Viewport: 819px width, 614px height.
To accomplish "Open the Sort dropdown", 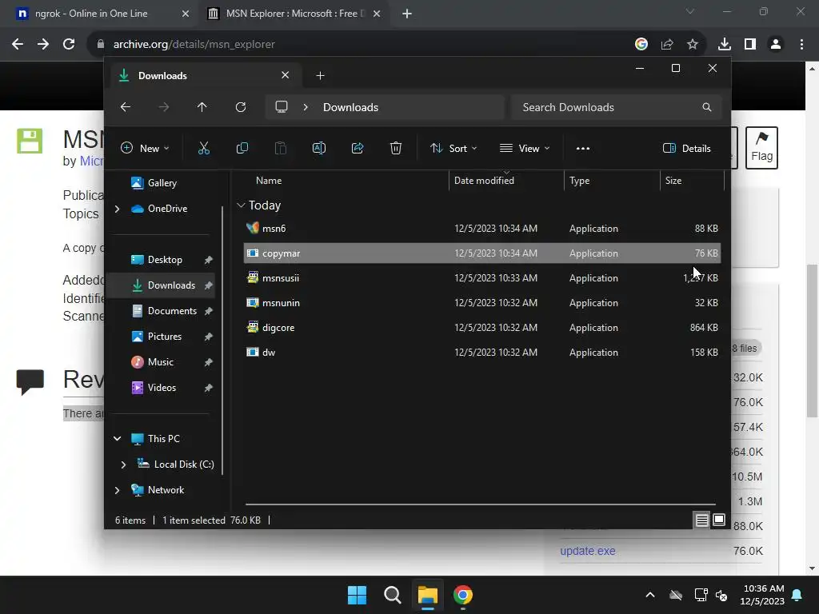I will click(x=453, y=148).
